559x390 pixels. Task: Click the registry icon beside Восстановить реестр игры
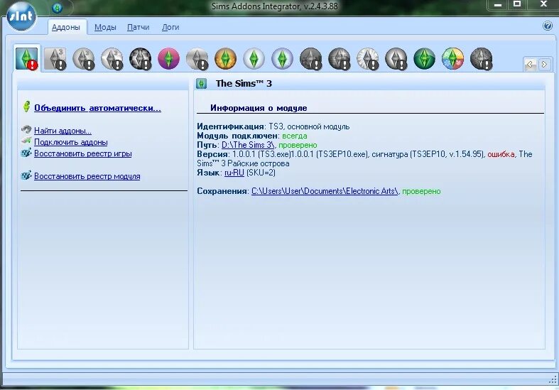(26, 153)
